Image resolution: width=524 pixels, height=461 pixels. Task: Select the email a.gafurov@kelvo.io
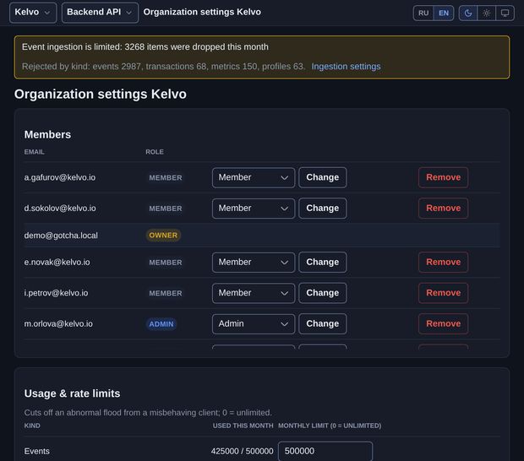(x=59, y=177)
